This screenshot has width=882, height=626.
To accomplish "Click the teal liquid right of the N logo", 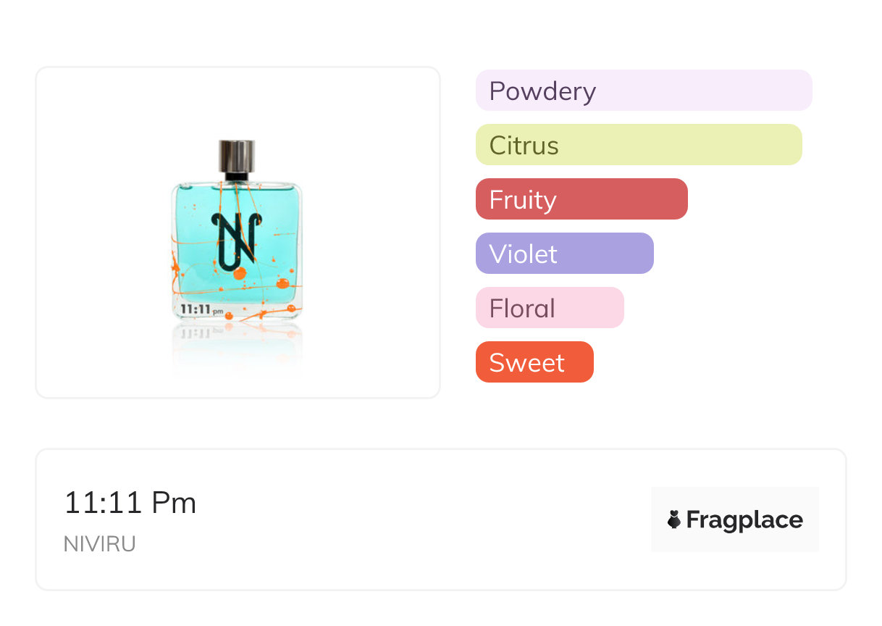I will click(x=279, y=232).
